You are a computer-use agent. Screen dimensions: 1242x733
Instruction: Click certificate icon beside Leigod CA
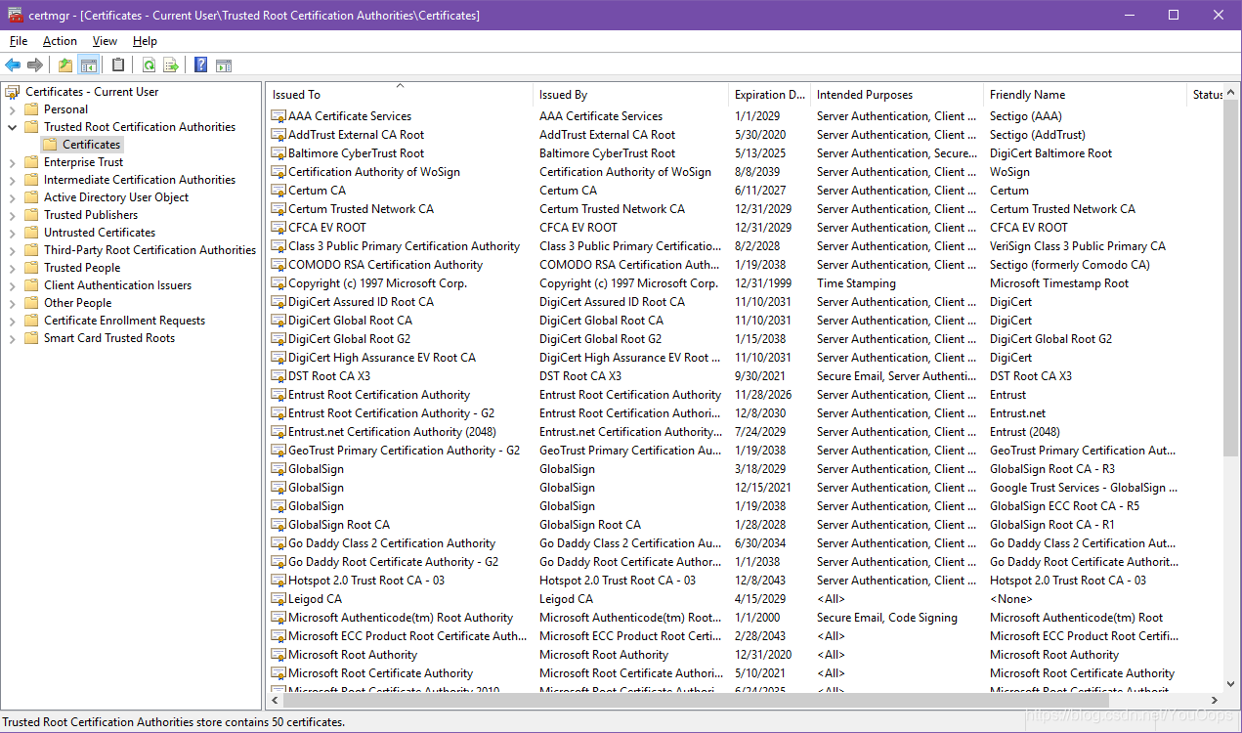point(278,599)
